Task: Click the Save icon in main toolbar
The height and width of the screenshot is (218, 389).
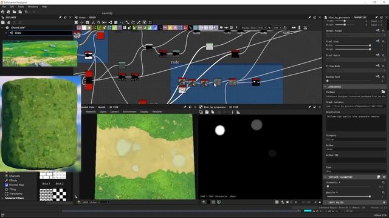Action: click(20, 12)
